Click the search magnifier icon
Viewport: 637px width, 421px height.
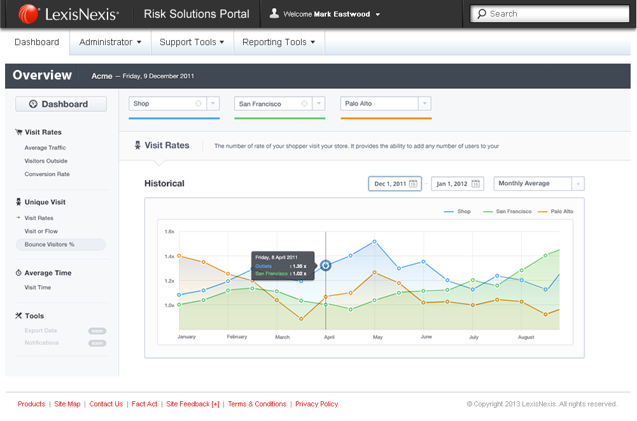pyautogui.click(x=482, y=13)
